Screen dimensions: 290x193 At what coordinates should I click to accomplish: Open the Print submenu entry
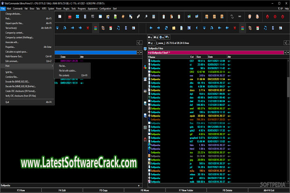click(x=27, y=66)
